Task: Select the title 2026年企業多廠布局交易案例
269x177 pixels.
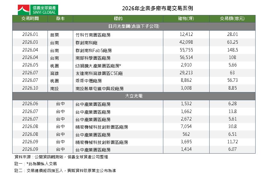Action: [x=157, y=8]
